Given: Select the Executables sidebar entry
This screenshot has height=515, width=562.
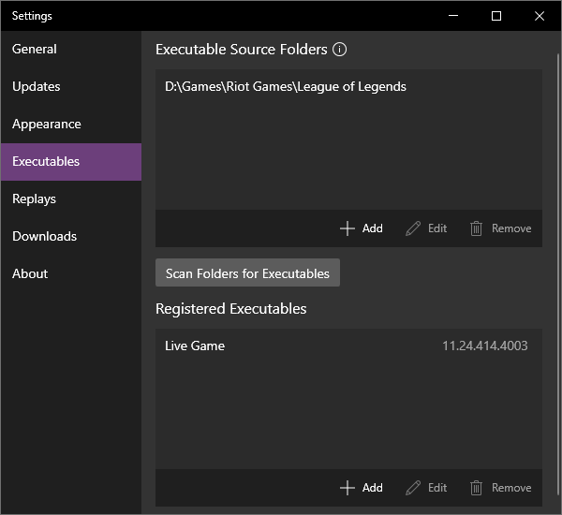Looking at the screenshot, I should (71, 162).
